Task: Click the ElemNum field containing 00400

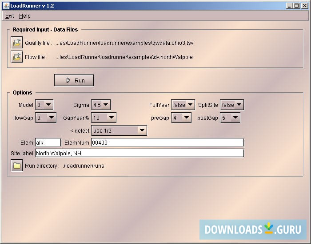Action: point(167,142)
